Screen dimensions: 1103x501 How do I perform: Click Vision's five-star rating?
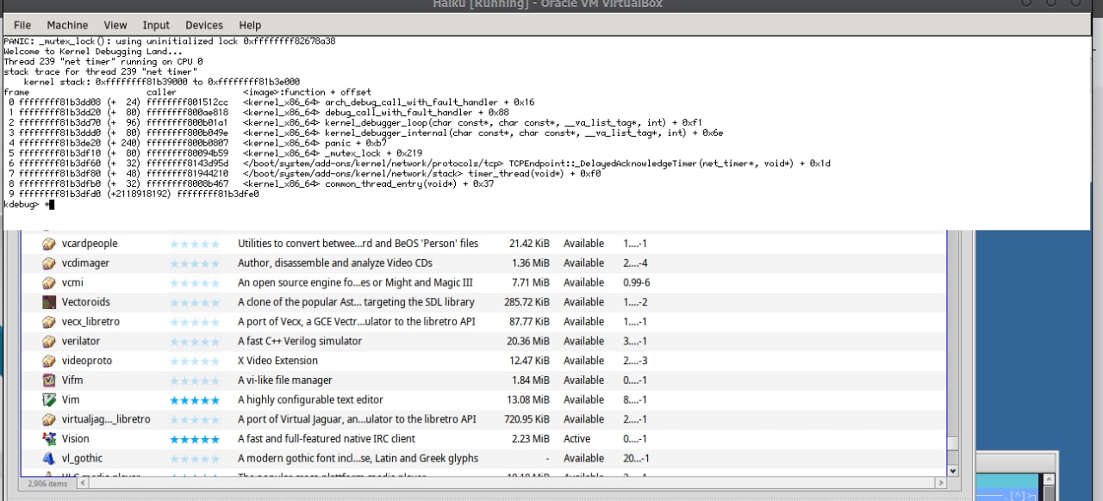(x=195, y=439)
